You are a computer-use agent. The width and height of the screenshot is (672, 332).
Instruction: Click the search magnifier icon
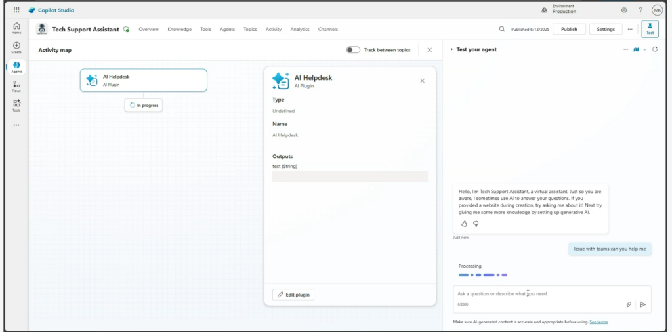point(502,29)
